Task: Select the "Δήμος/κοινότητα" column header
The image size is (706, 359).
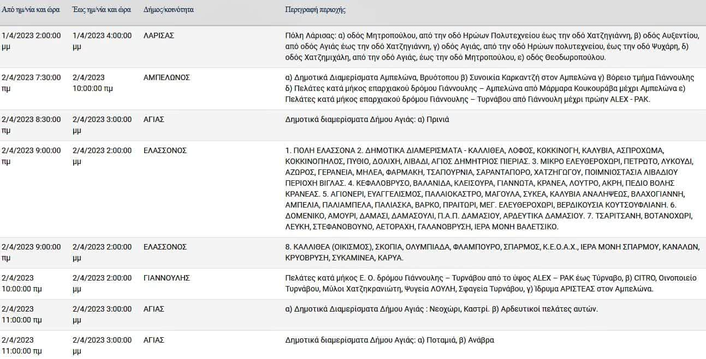Action: tap(168, 10)
